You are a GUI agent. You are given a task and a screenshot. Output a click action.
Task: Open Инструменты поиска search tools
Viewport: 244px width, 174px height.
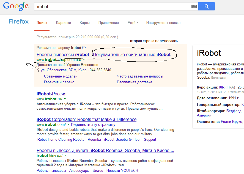163,23
